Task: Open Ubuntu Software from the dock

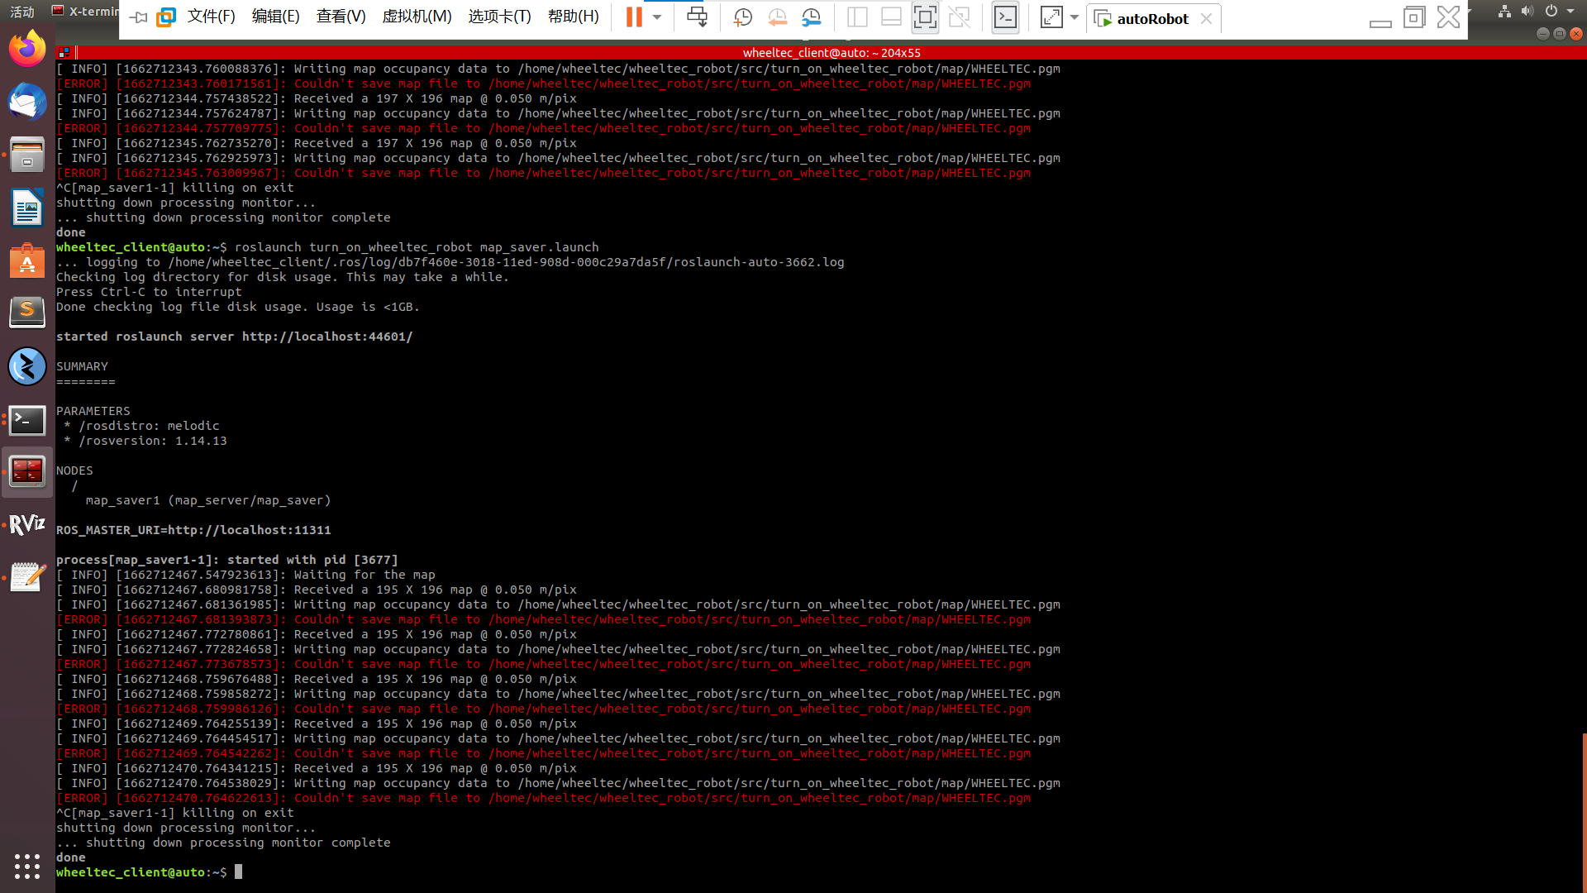Action: (27, 260)
